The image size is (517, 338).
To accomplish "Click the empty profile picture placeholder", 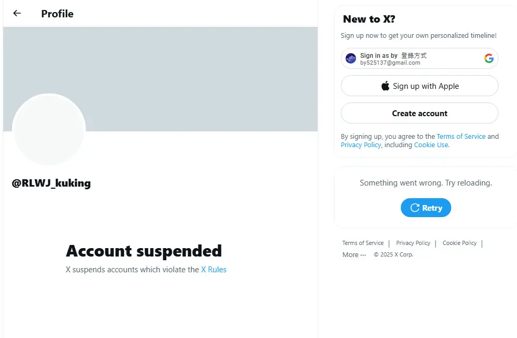I will coord(49,130).
